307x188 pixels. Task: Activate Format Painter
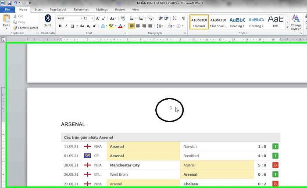pos(25,28)
